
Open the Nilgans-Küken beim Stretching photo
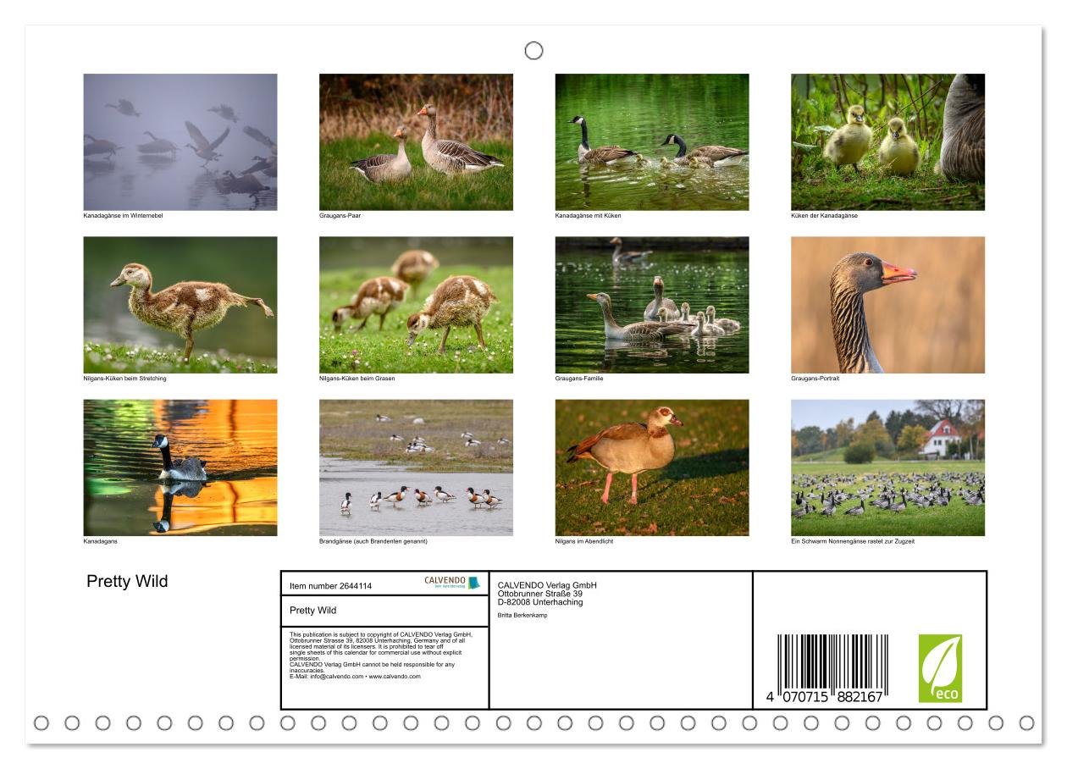click(x=180, y=305)
